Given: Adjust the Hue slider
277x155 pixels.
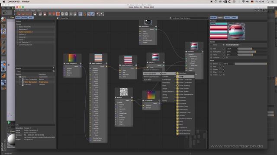Looking at the screenshot, I should coord(252,49).
